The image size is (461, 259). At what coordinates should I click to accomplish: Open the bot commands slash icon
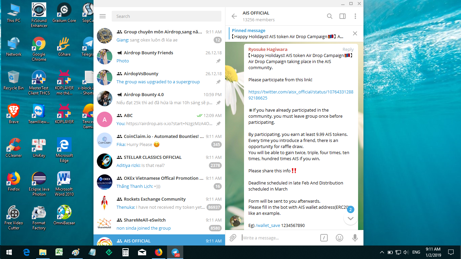click(x=324, y=238)
